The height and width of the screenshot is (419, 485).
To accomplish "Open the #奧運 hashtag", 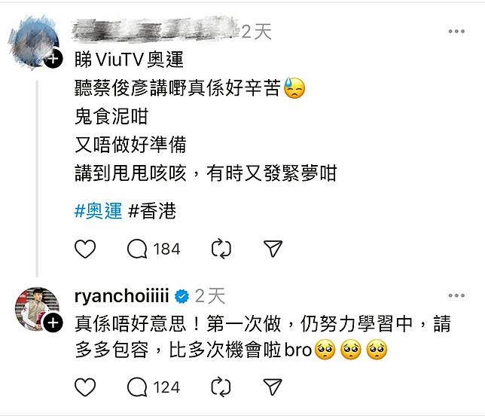I will (99, 211).
